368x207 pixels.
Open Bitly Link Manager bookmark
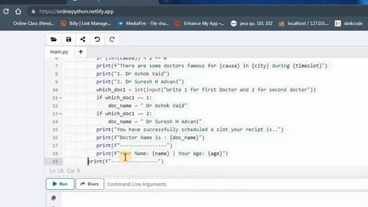86,24
